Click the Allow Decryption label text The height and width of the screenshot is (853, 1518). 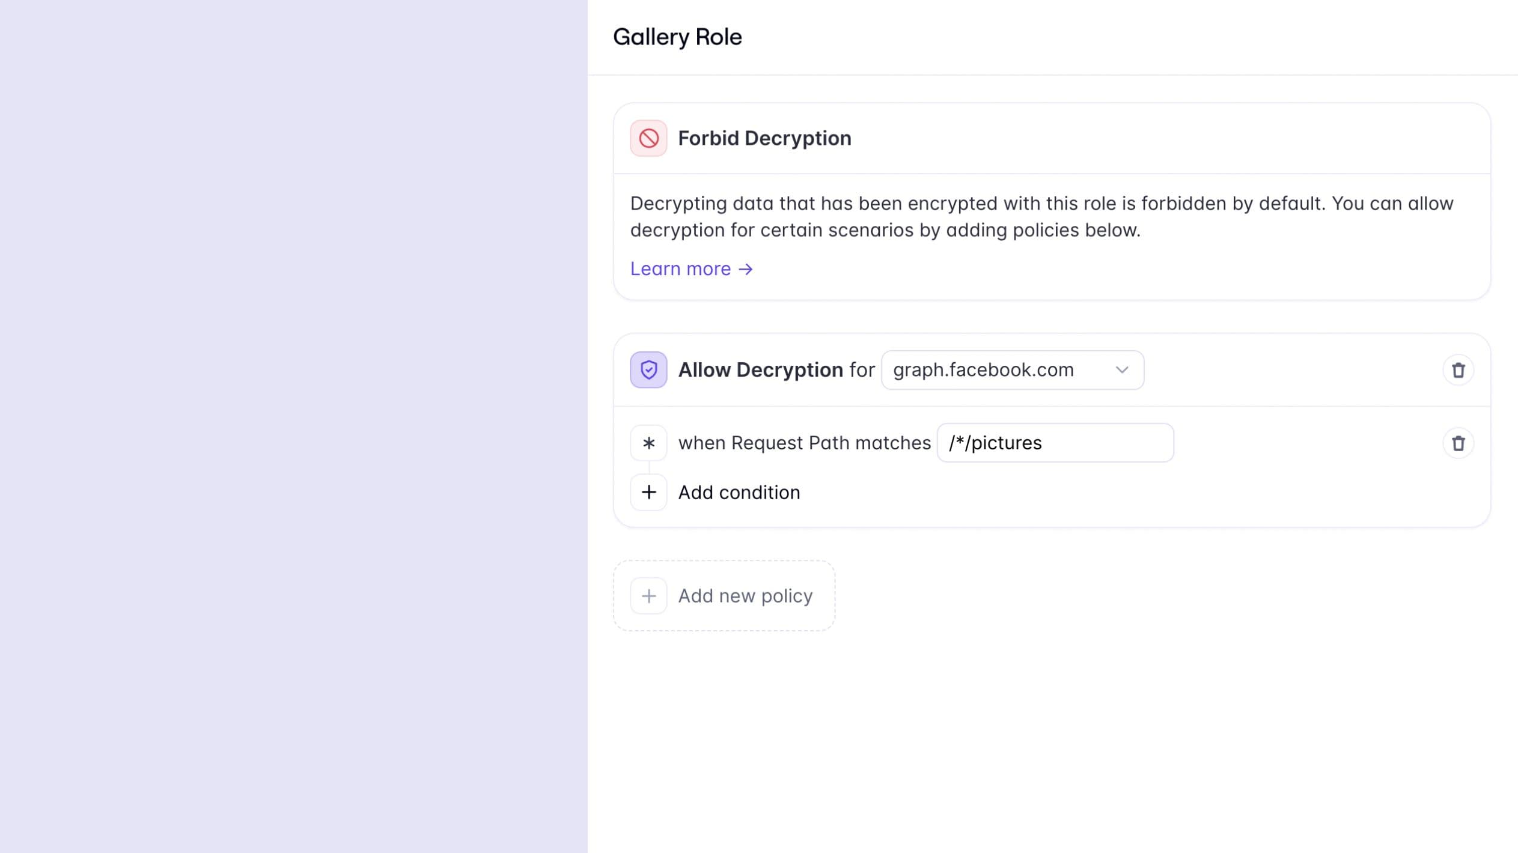[x=760, y=370]
